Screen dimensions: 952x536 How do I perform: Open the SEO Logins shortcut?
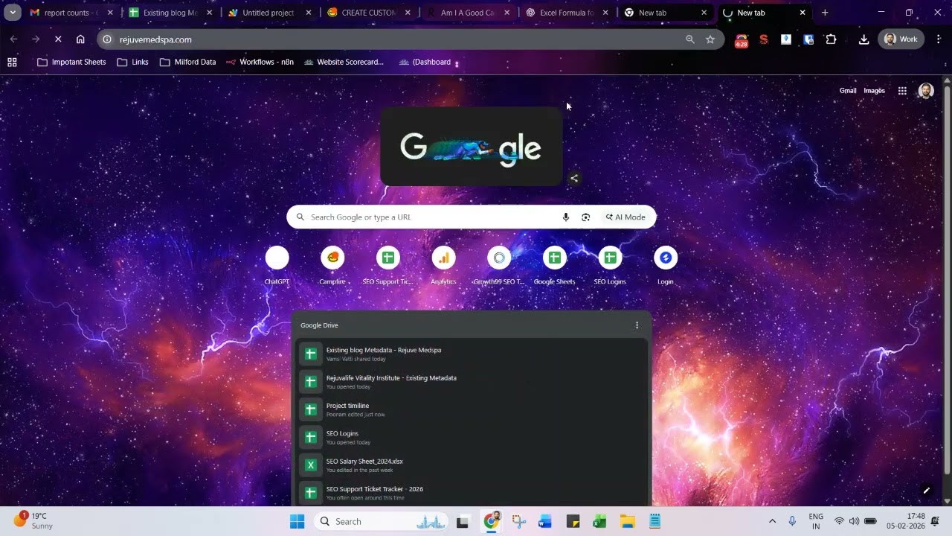[x=610, y=265]
